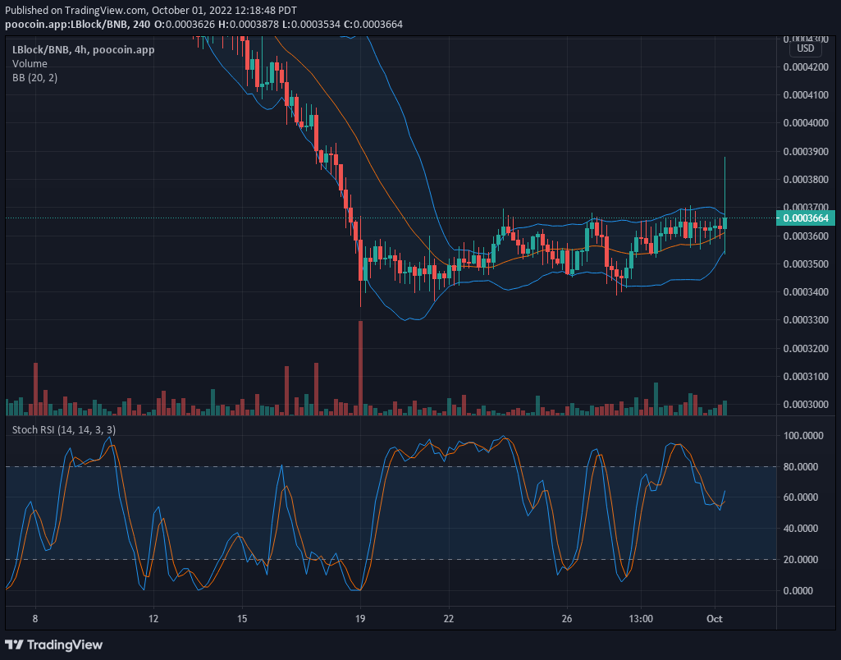Click the USD currency button
Viewport: 841px width, 660px height.
[805, 48]
